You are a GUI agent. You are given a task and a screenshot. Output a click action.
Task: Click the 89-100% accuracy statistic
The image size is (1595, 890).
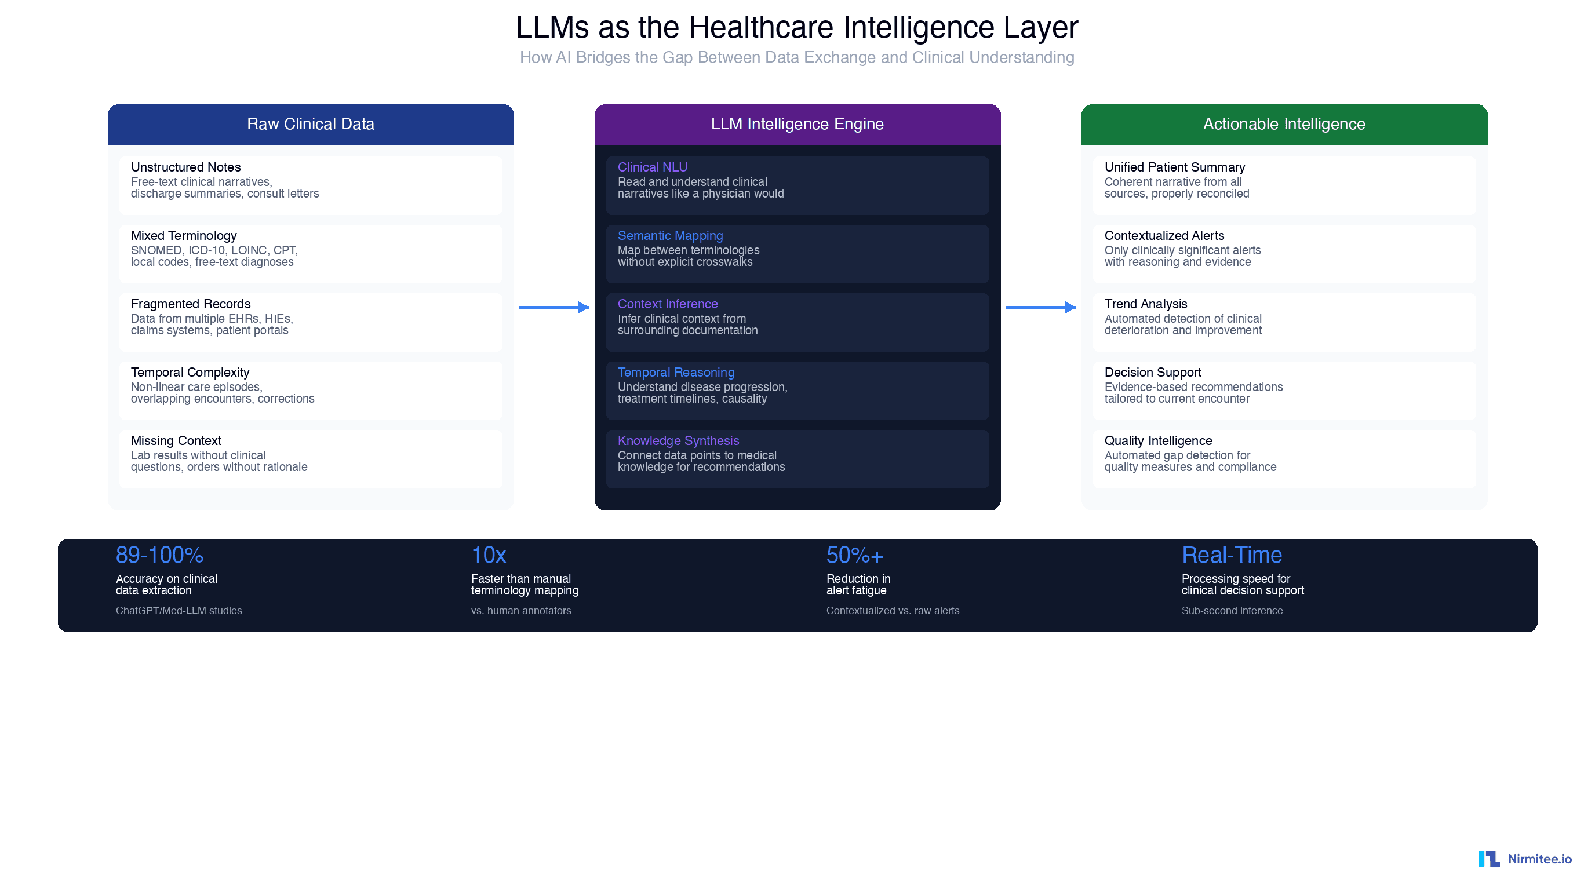[159, 556]
